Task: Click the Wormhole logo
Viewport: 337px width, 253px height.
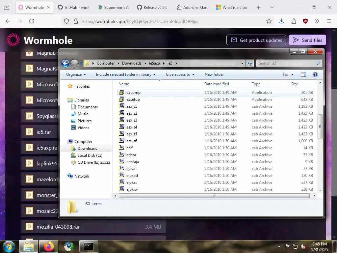Action: click(13, 40)
